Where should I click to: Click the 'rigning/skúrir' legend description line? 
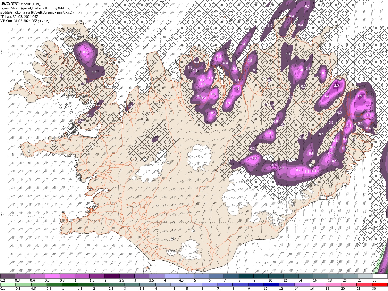coord(36,8)
